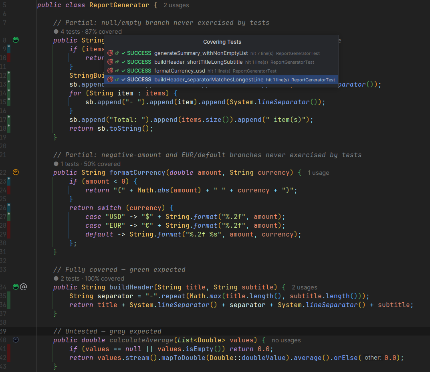Screen dimensions: 430x372
Task: Click the formatCurrency method name
Action: [137, 172]
